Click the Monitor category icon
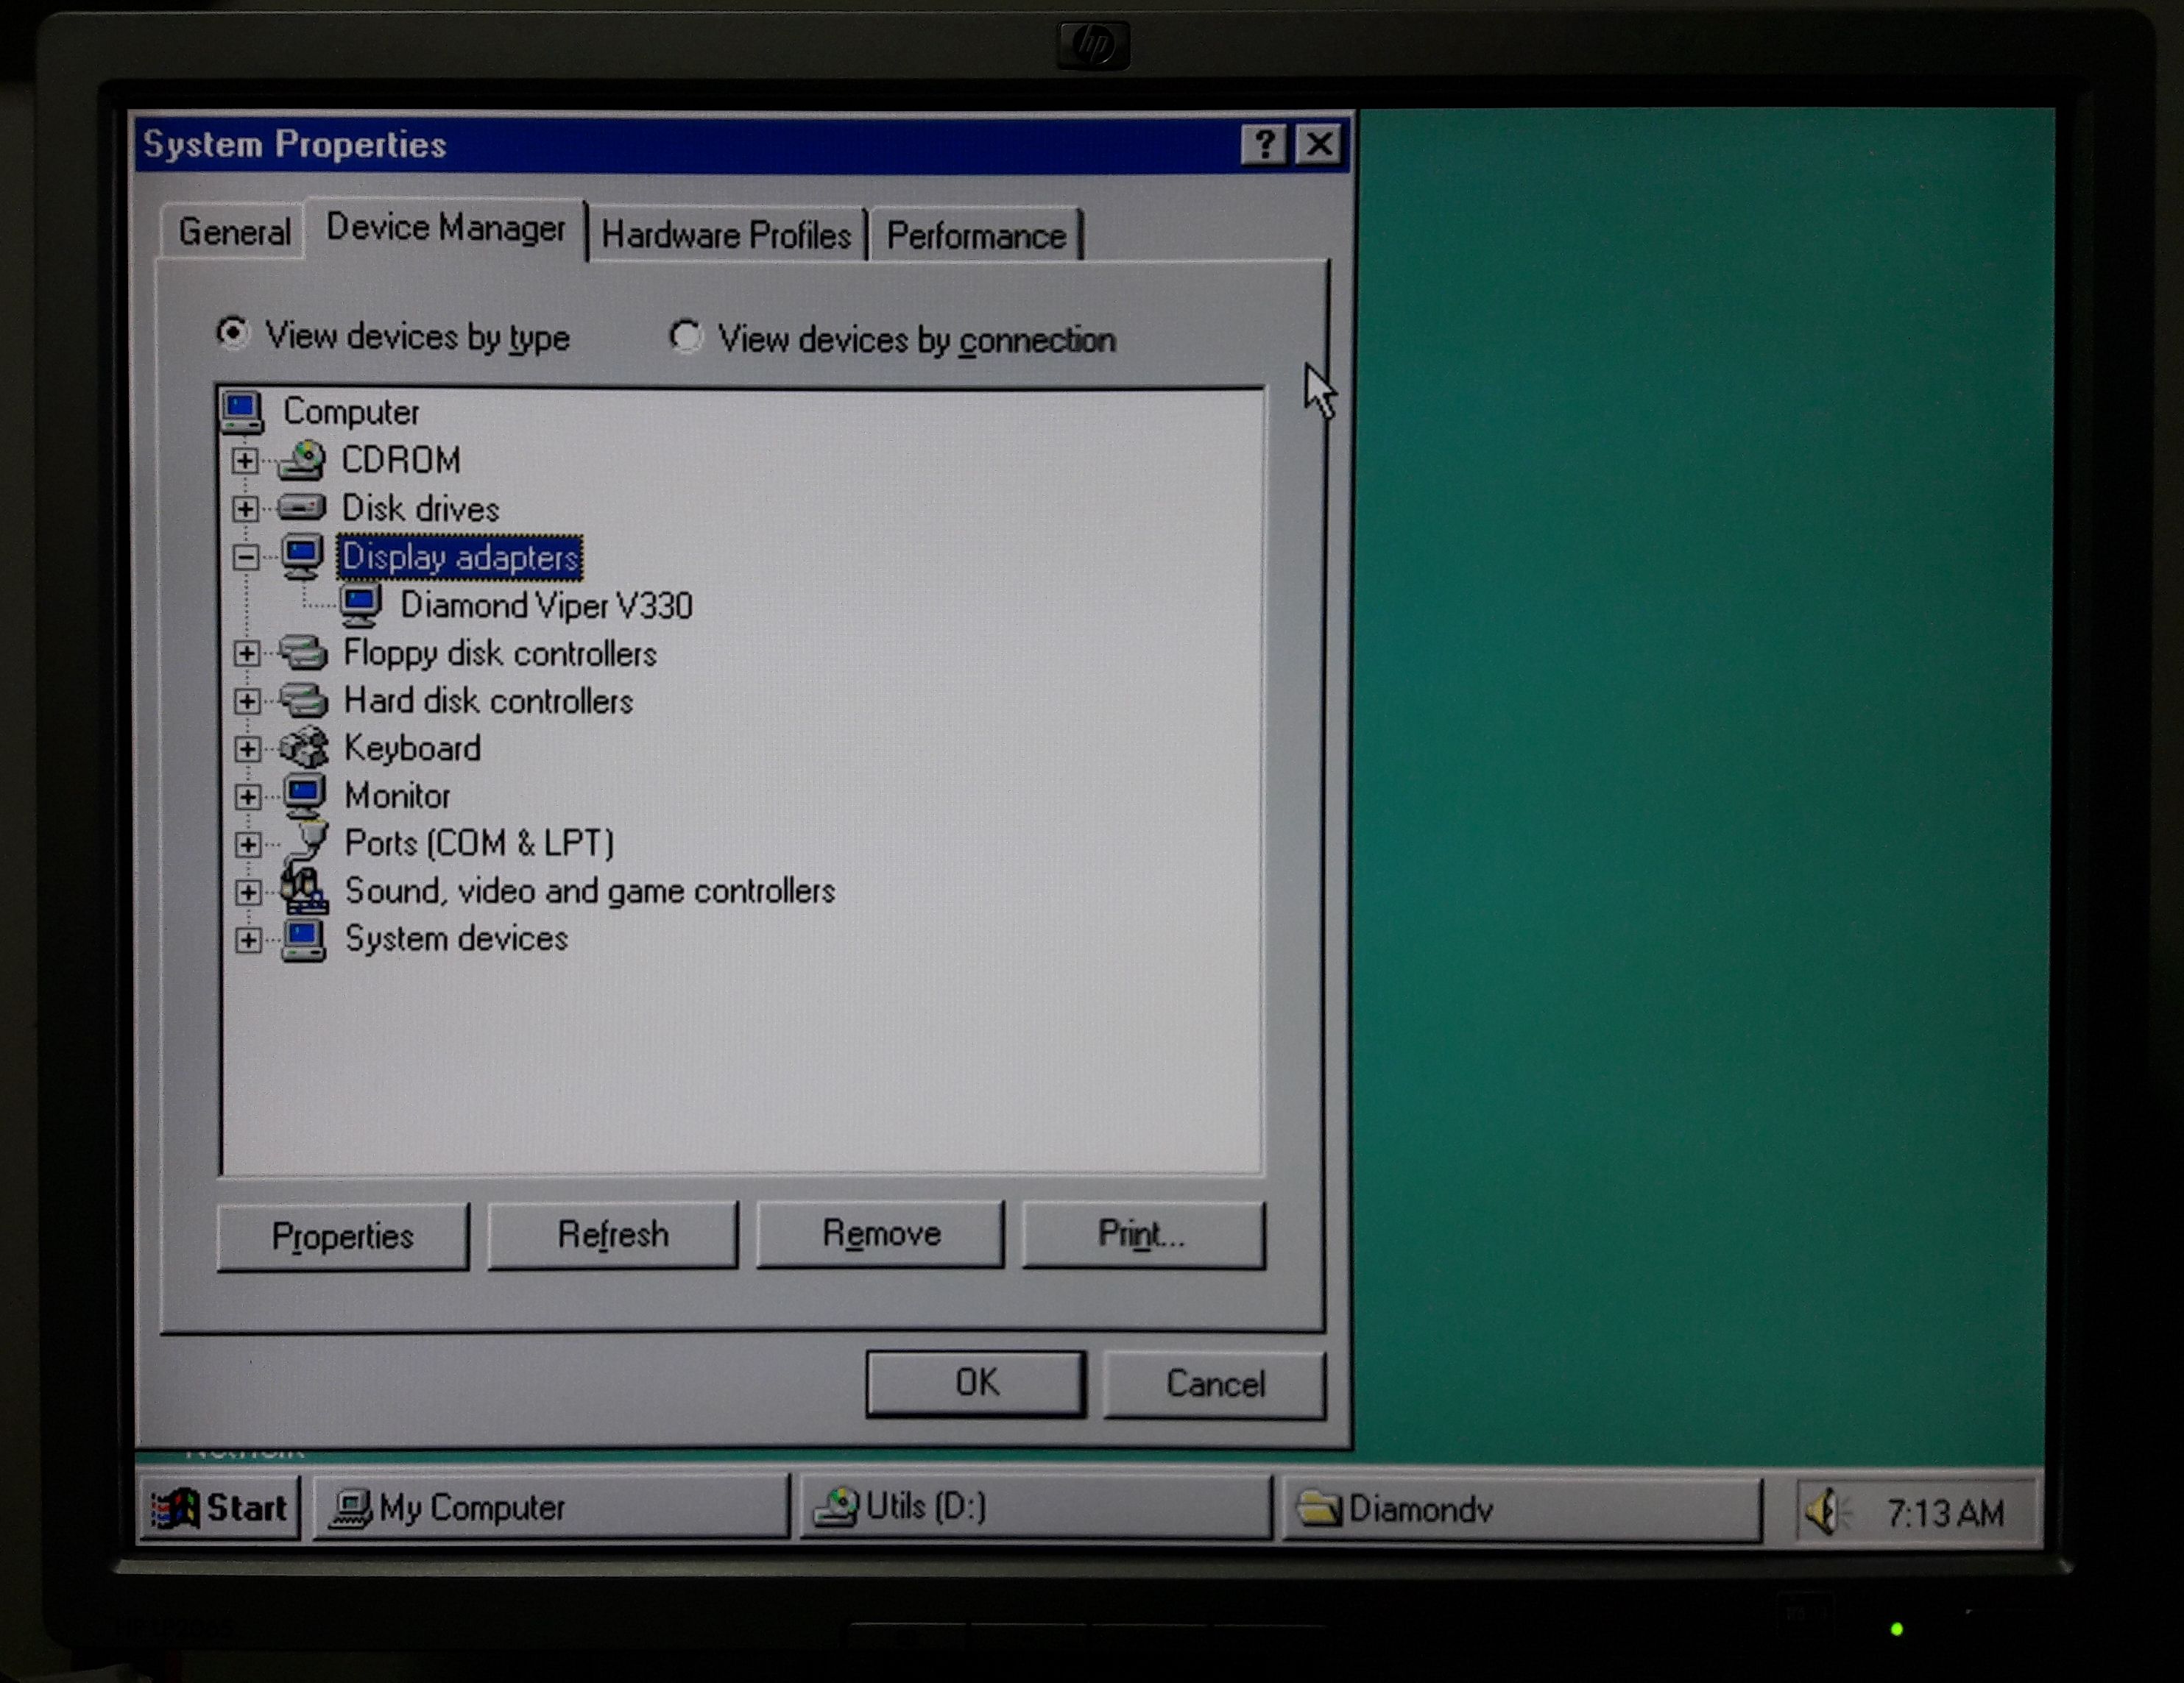Viewport: 2184px width, 1683px height. point(304,795)
